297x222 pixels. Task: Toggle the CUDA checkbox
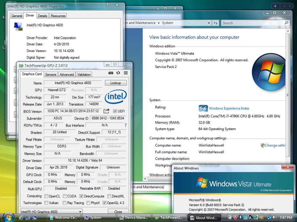65,196
